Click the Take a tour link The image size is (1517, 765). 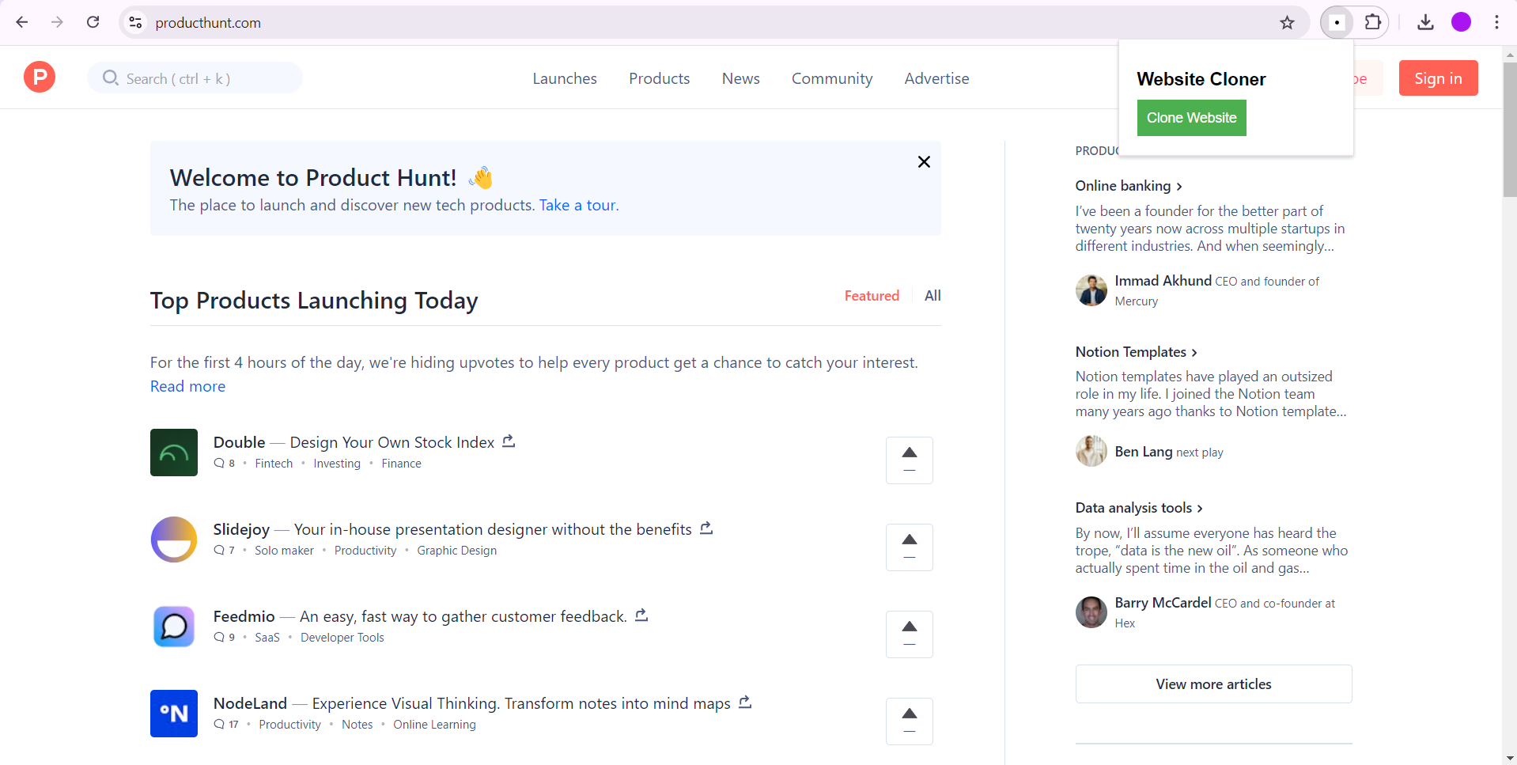tap(579, 206)
